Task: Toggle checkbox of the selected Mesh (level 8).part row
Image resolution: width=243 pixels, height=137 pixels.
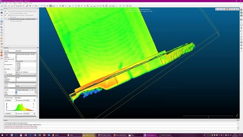Action: [x=7, y=19]
